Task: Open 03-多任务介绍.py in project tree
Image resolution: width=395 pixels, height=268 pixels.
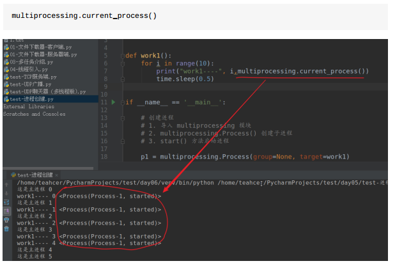Action: coord(31,62)
